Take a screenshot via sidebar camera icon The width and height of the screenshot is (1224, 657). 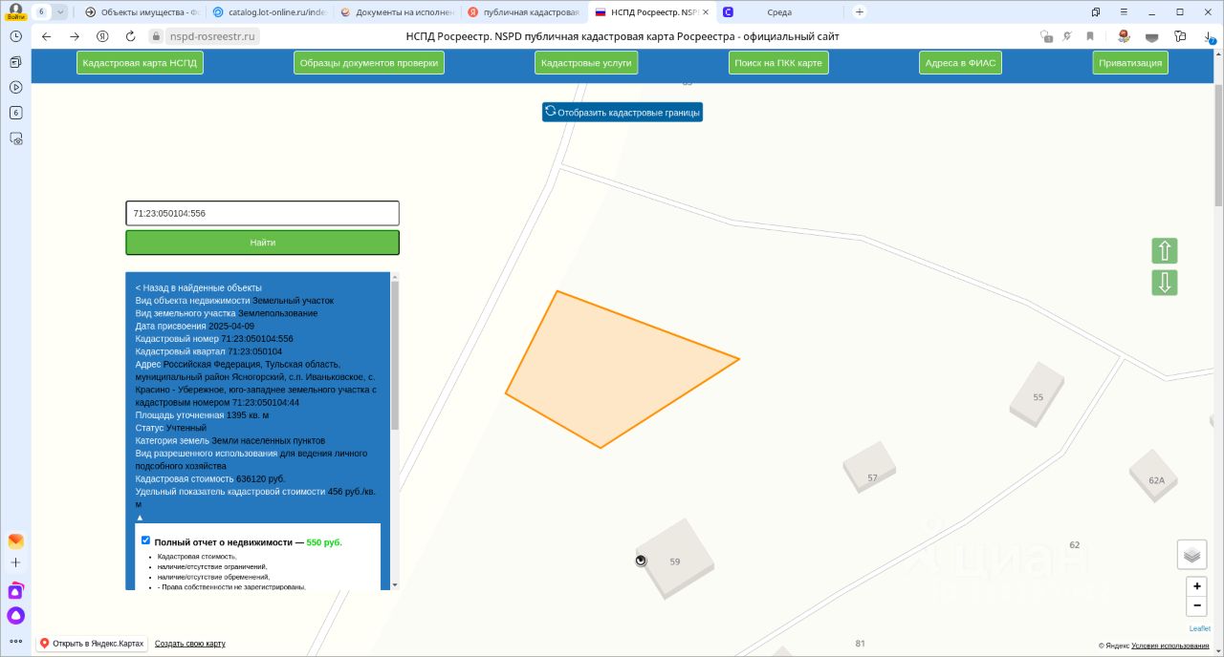15,138
